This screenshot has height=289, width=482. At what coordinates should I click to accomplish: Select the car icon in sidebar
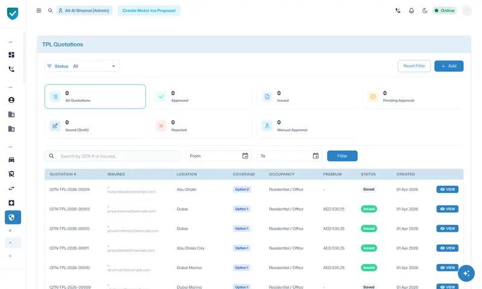[11, 160]
